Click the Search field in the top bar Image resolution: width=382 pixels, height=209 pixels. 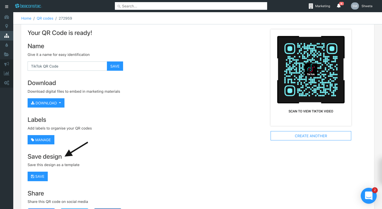[191, 6]
